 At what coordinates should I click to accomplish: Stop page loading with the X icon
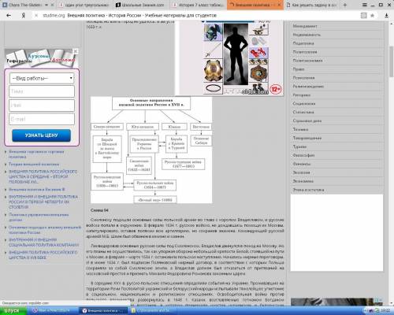coord(36,16)
